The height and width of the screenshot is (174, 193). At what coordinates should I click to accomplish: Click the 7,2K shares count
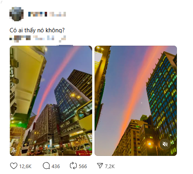[110, 167]
